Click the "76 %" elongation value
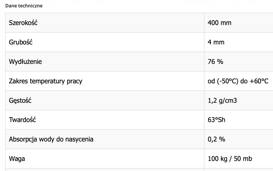Image resolution: width=273 pixels, height=171 pixels. point(215,62)
